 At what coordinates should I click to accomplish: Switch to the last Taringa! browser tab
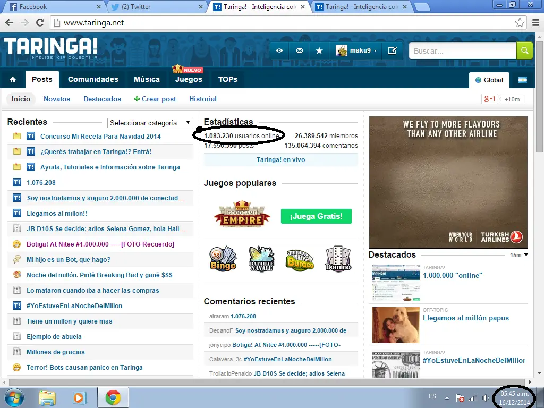[362, 7]
